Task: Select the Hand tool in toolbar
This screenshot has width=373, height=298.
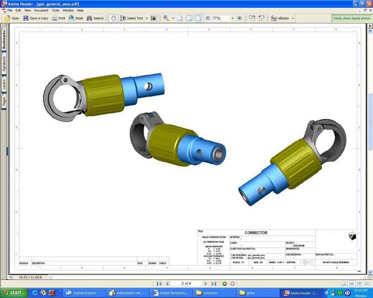Action: point(114,18)
